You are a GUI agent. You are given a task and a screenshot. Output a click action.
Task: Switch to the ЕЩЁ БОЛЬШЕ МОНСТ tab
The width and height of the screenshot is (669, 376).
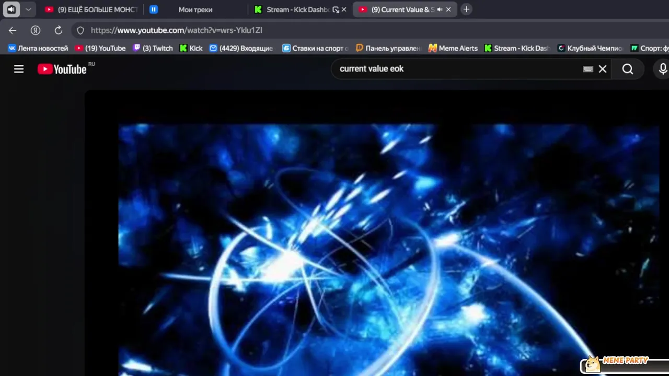pyautogui.click(x=91, y=9)
